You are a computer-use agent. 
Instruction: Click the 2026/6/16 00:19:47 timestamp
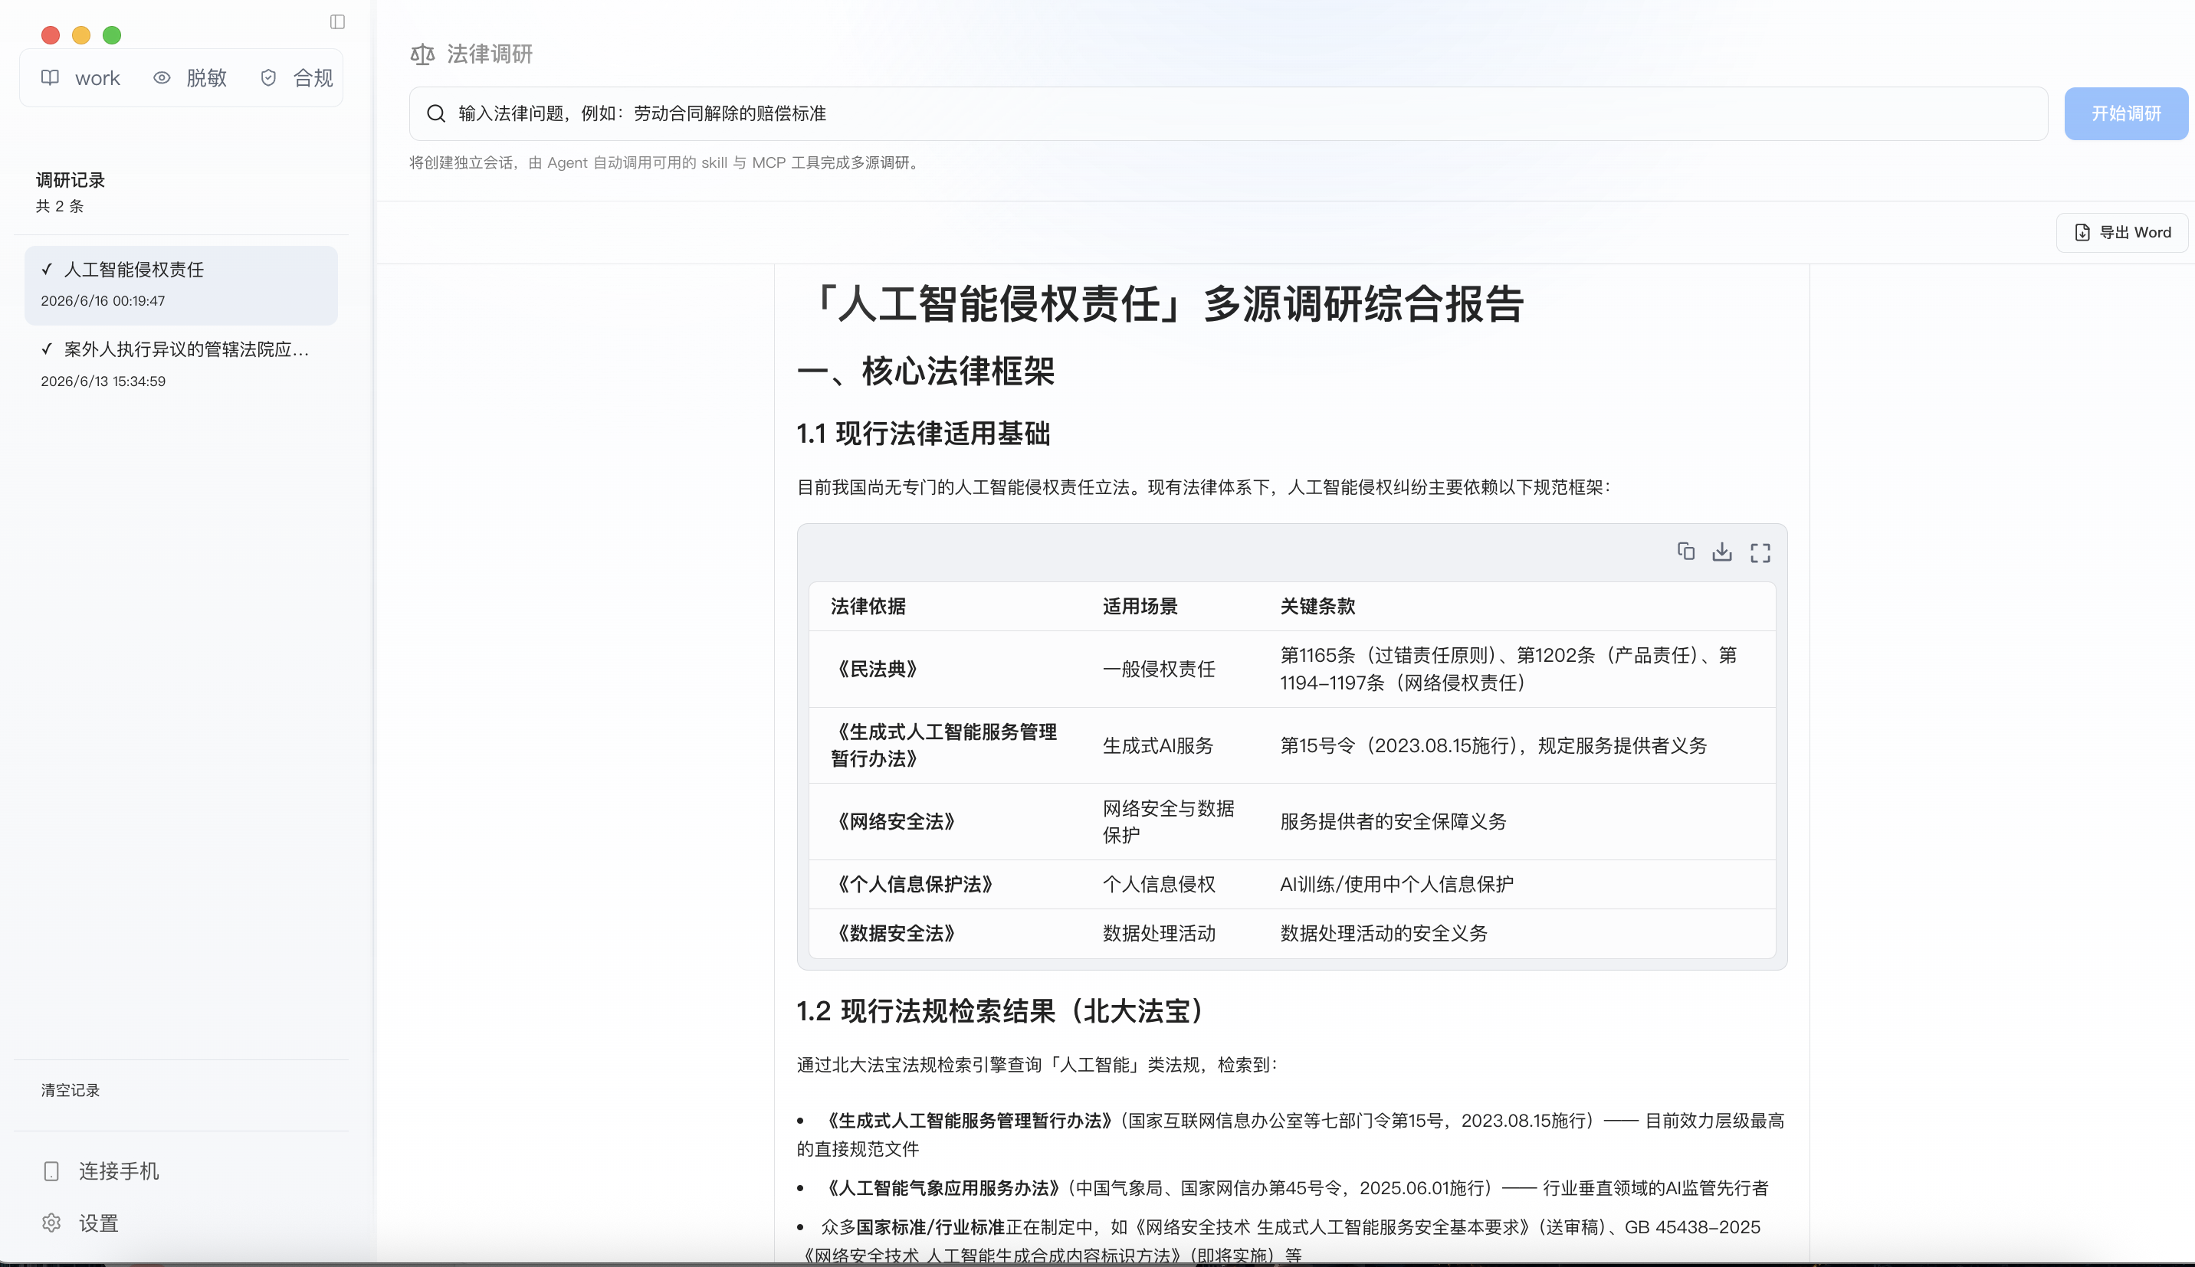103,301
